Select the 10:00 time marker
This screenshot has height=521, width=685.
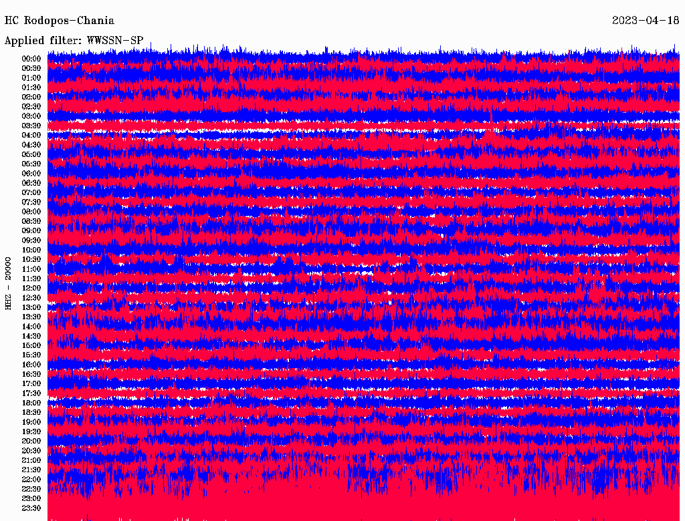(31, 250)
